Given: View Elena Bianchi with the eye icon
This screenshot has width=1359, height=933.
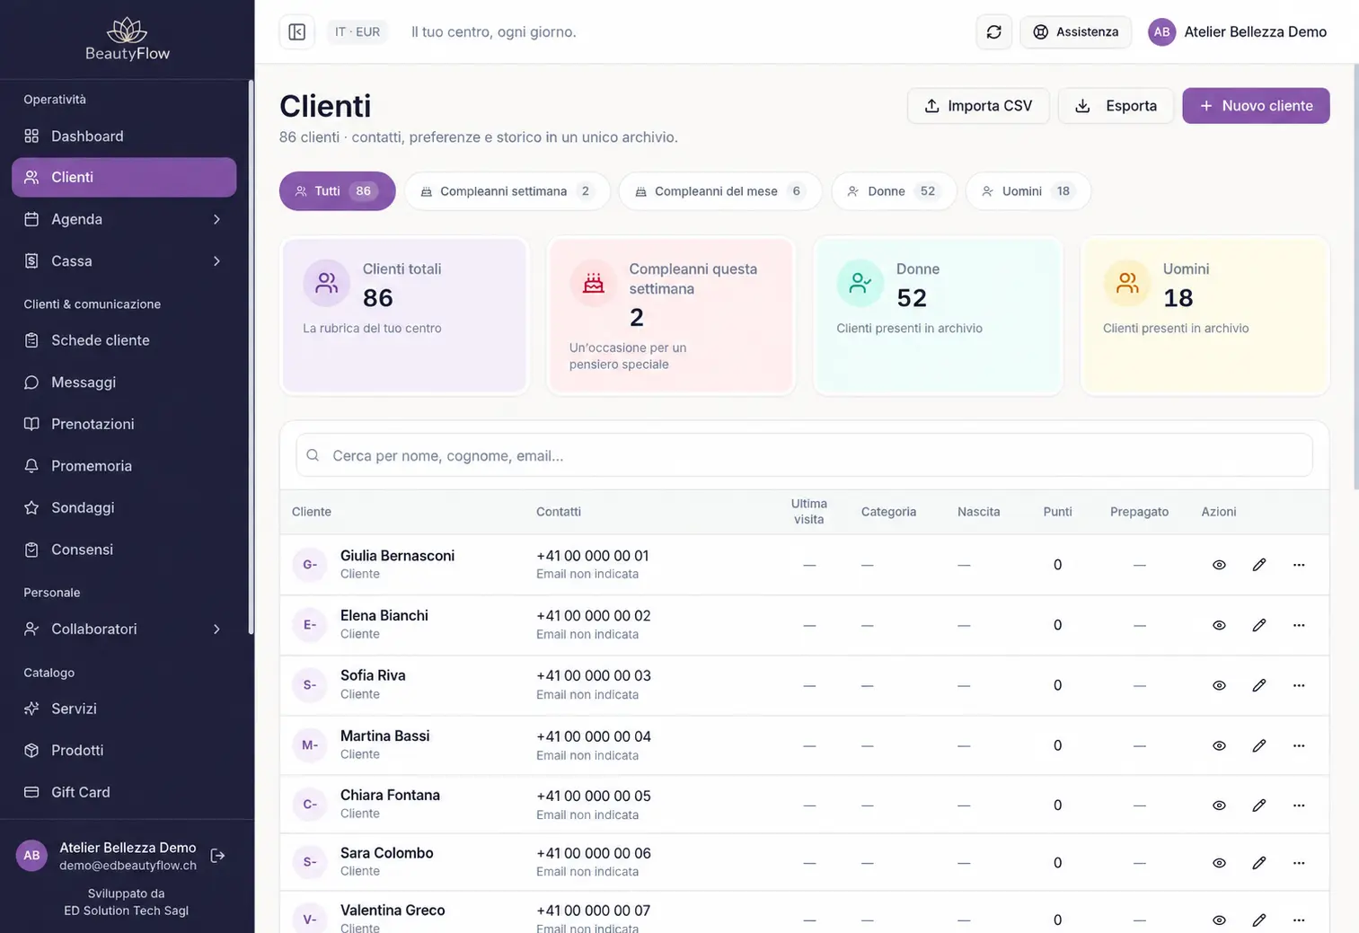Looking at the screenshot, I should (x=1219, y=625).
